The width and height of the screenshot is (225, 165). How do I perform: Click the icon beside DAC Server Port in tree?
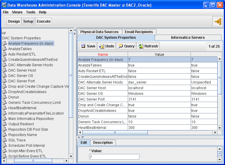pyautogui.click(x=4, y=81)
